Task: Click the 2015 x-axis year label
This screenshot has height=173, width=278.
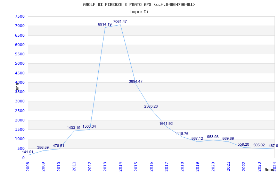Action: pyautogui.click(x=136, y=167)
